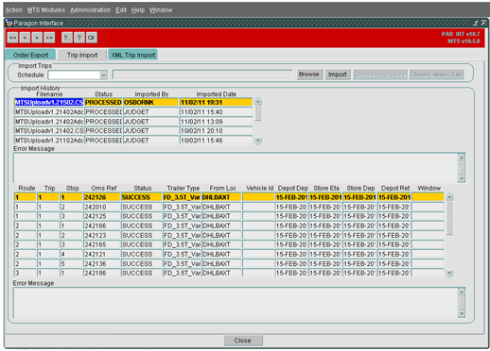Image resolution: width=490 pixels, height=351 pixels.
Task: Open the Help menu
Action: 138,10
